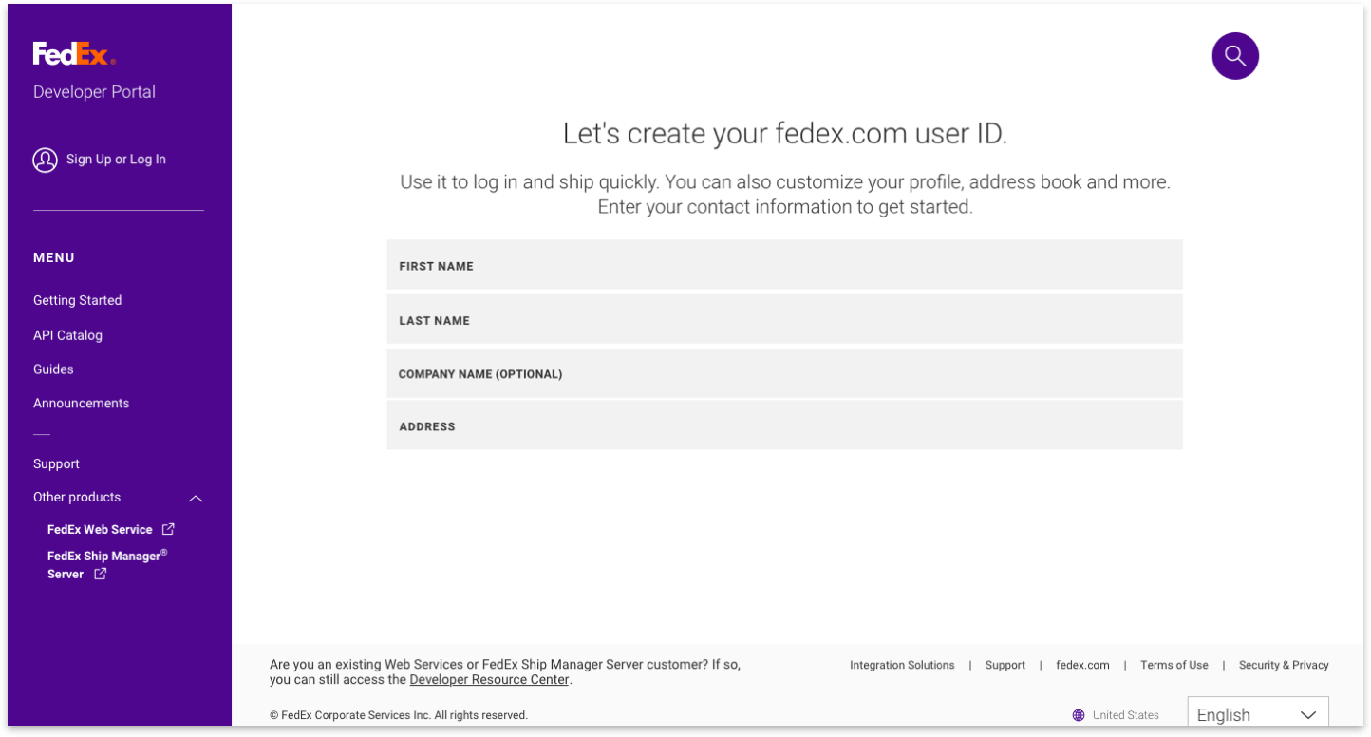Open the English language dropdown
1371x737 pixels.
point(1257,714)
